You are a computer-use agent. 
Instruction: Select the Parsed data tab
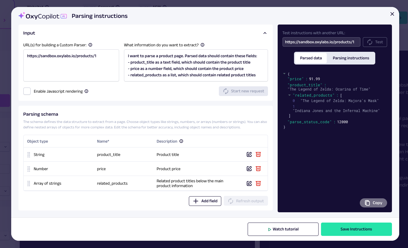coord(311,58)
